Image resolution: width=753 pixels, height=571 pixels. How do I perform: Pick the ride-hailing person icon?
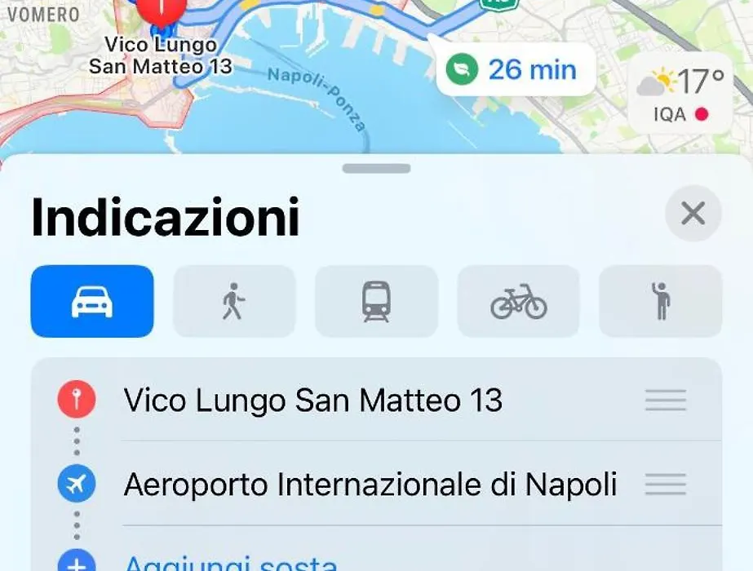[x=660, y=301]
